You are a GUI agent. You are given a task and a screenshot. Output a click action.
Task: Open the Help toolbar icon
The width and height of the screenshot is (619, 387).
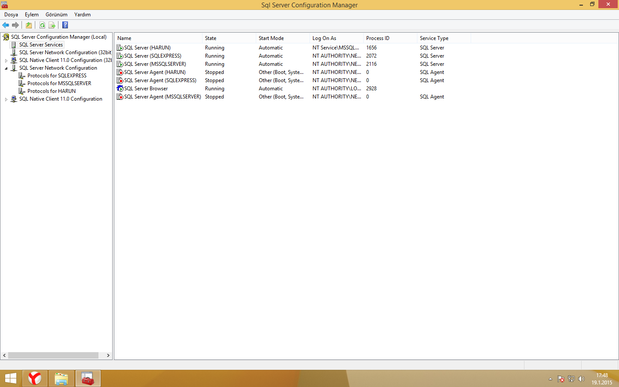pos(65,25)
